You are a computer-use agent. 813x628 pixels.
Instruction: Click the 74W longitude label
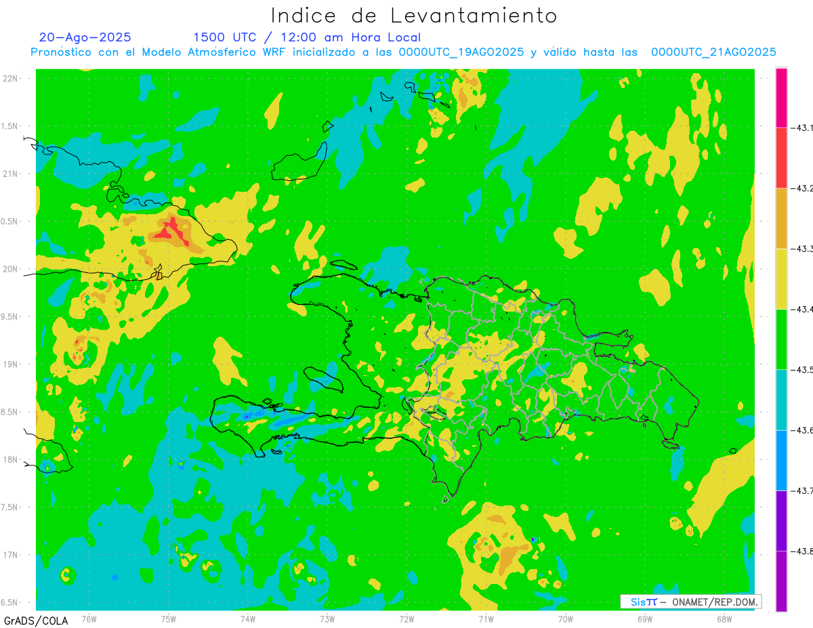pyautogui.click(x=248, y=619)
